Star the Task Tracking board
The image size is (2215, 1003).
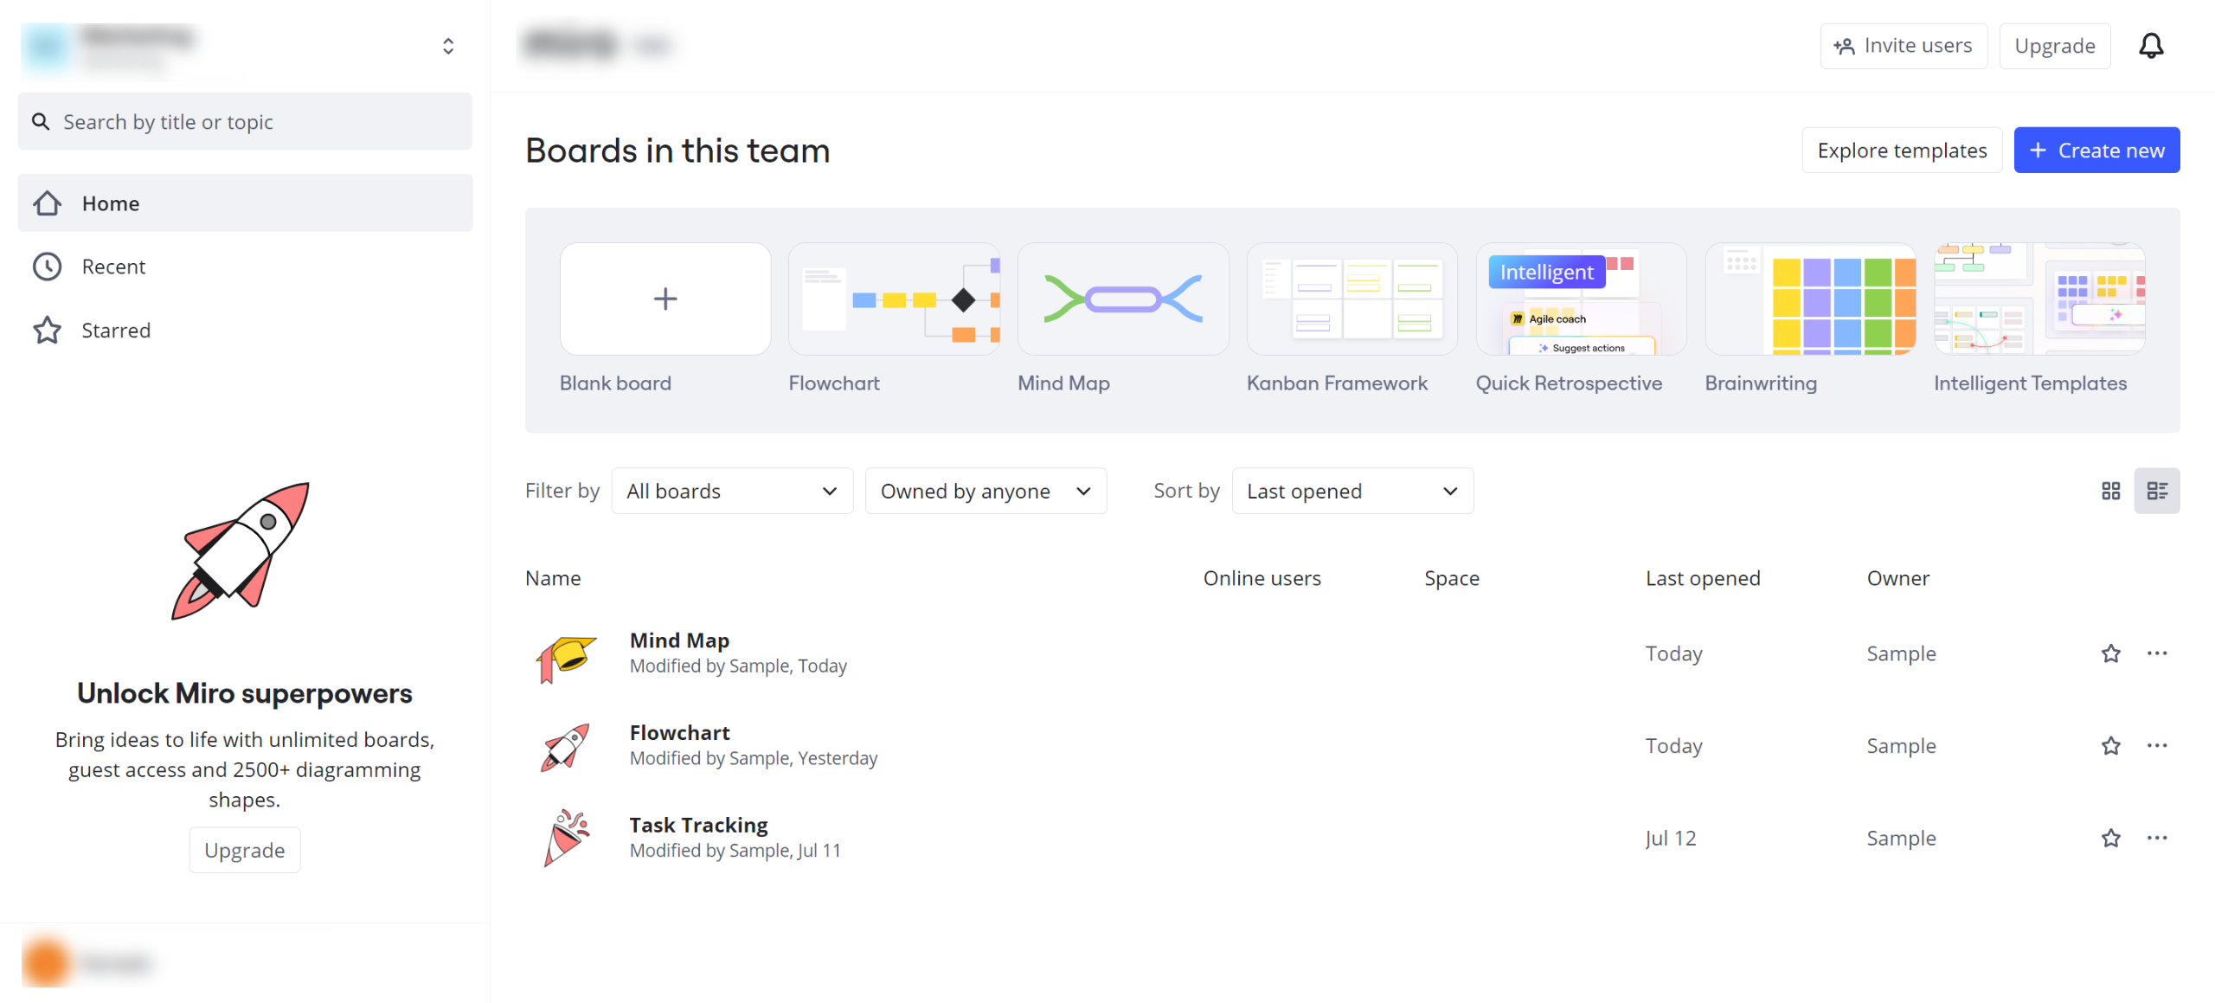[x=2110, y=838]
